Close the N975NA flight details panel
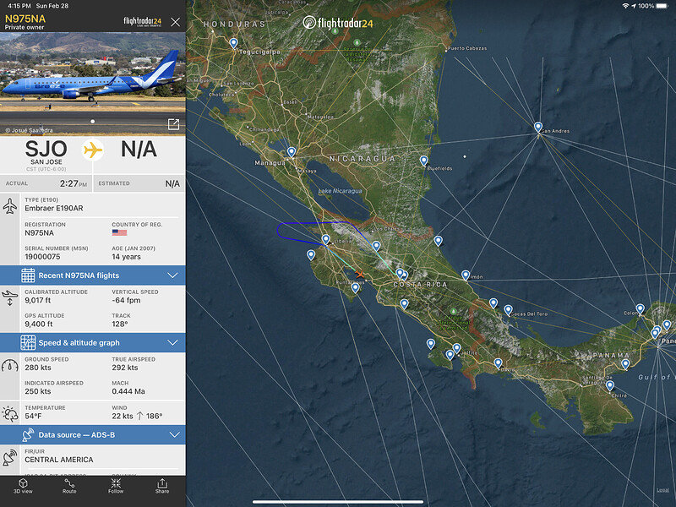Screen dimensions: 676x507 click(x=175, y=22)
